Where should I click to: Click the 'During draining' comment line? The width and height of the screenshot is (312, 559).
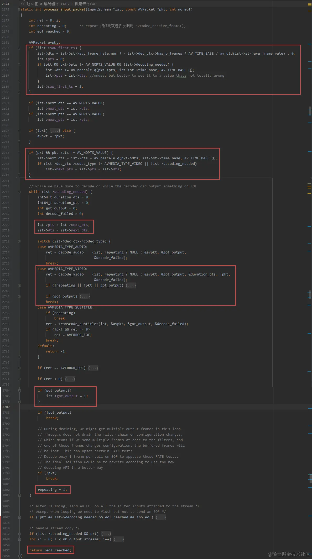pyautogui.click(x=110, y=429)
